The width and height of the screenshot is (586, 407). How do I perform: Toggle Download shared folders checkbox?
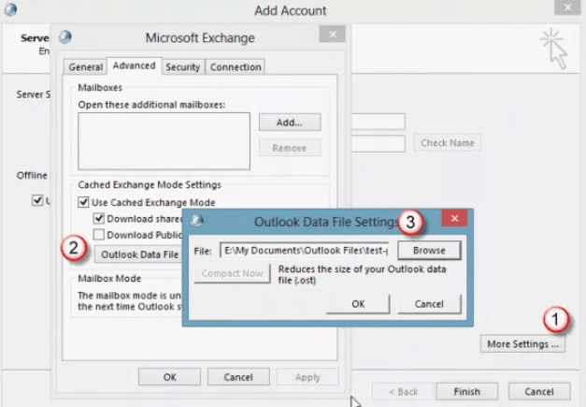98,218
